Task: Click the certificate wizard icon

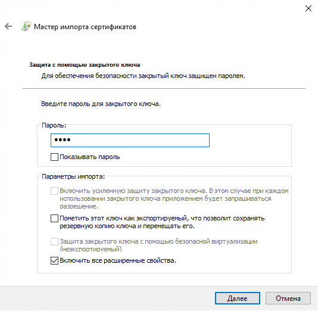Action: pos(26,26)
